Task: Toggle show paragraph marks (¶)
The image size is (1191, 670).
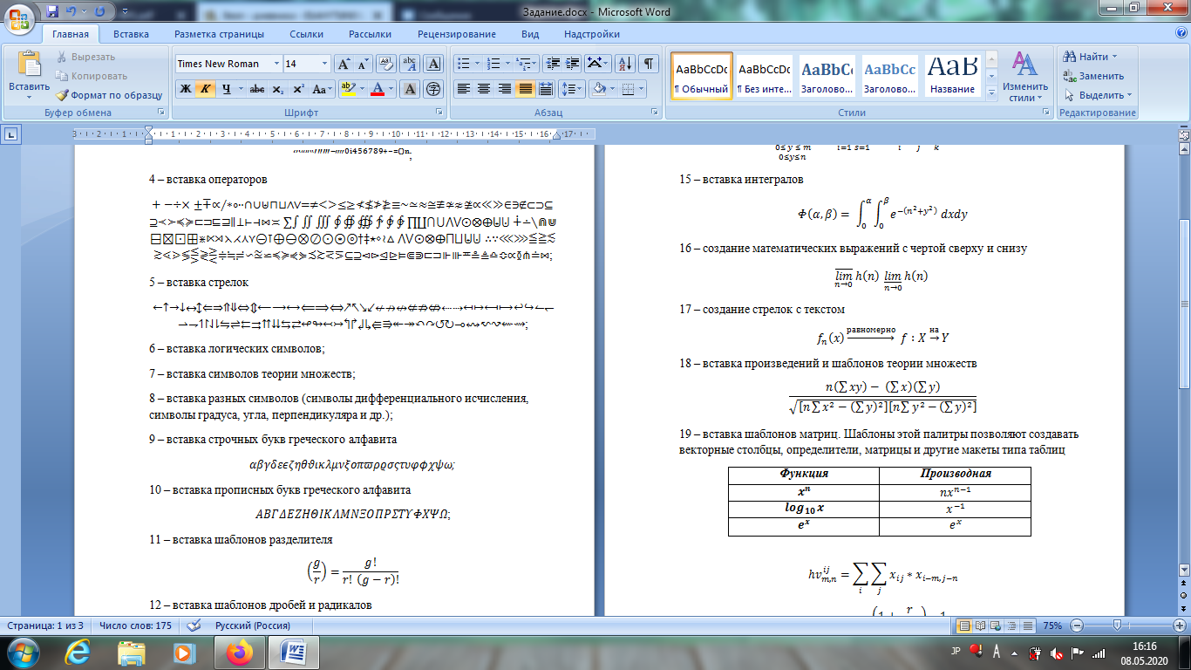Action: 649,64
